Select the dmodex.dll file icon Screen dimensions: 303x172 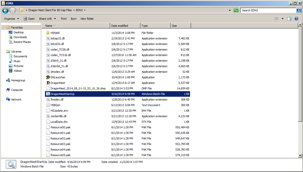(x=48, y=72)
